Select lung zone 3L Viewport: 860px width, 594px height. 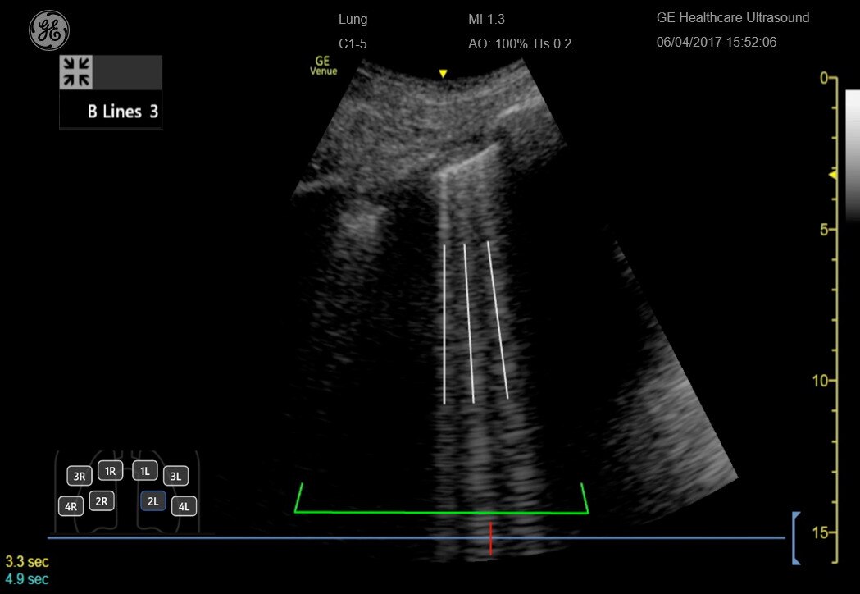click(175, 476)
